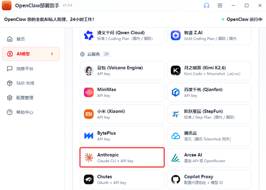Image resolution: width=266 pixels, height=190 pixels.
Task: Open 消息平台 in the sidebar
Action: click(x=31, y=69)
